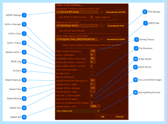
Task: Click the Pause after GoTo++ move field
Action: click(x=93, y=62)
